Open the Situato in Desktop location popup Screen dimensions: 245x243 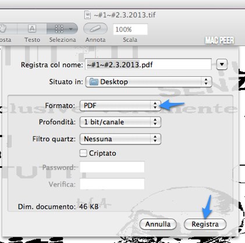(148, 82)
